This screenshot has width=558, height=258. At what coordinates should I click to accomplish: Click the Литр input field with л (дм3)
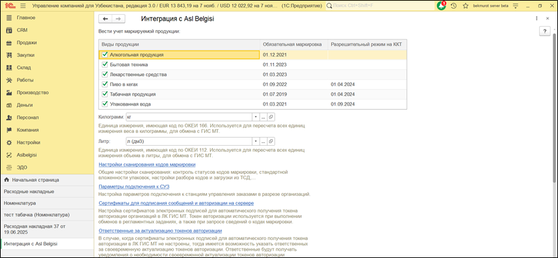[x=189, y=142]
